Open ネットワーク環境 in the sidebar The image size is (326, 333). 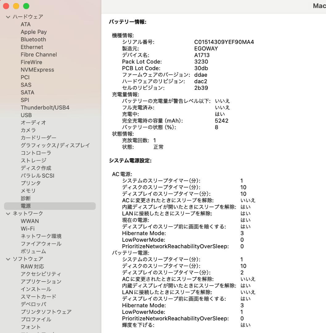pyautogui.click(x=41, y=236)
